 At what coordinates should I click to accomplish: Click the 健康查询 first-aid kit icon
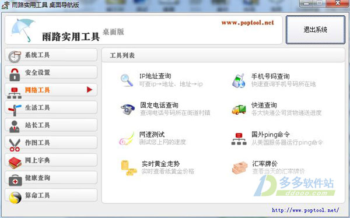(15, 180)
